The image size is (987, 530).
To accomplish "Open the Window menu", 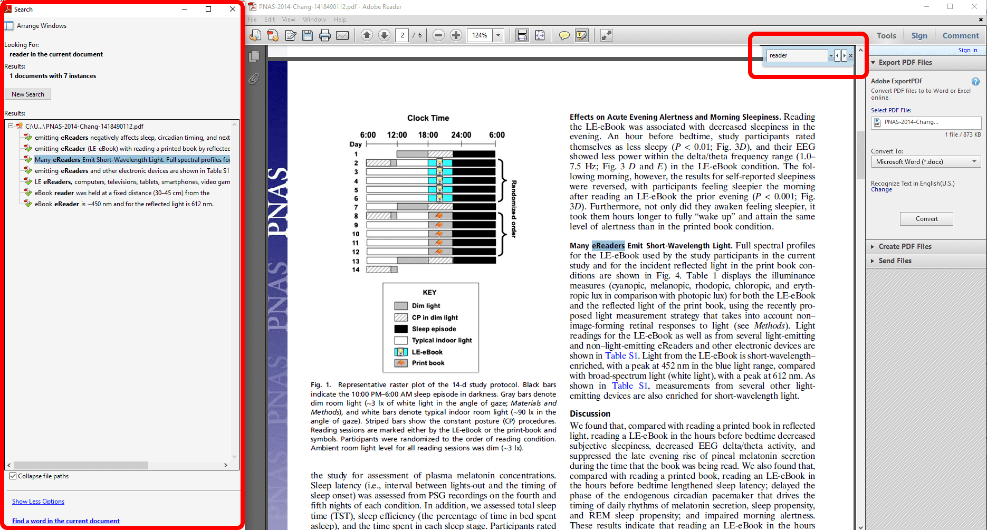I will 314,20.
